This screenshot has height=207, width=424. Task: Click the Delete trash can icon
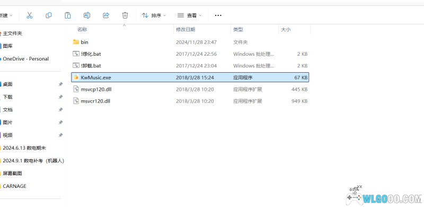point(125,15)
